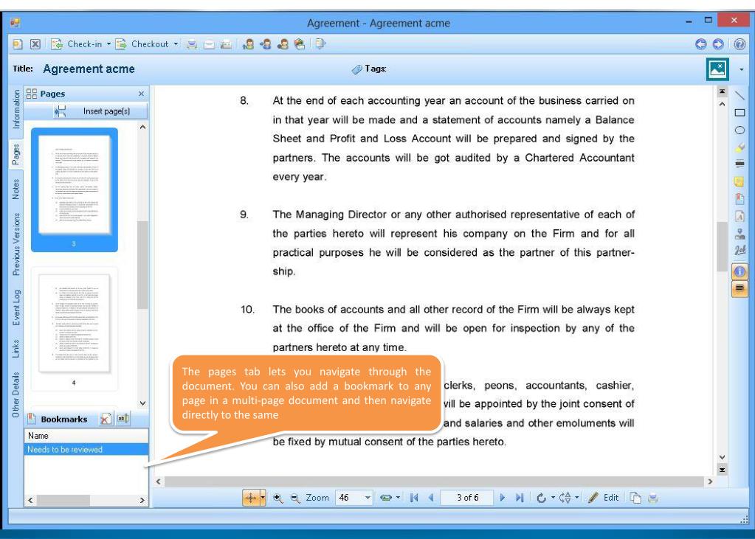Viewport: 755px width, 539px height.
Task: Go to next document with forward arrow
Action: pyautogui.click(x=718, y=44)
